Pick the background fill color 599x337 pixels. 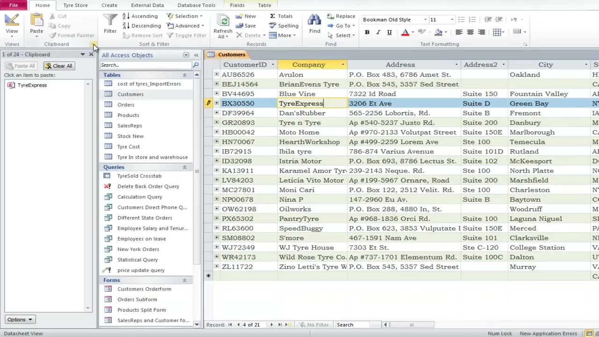click(438, 32)
